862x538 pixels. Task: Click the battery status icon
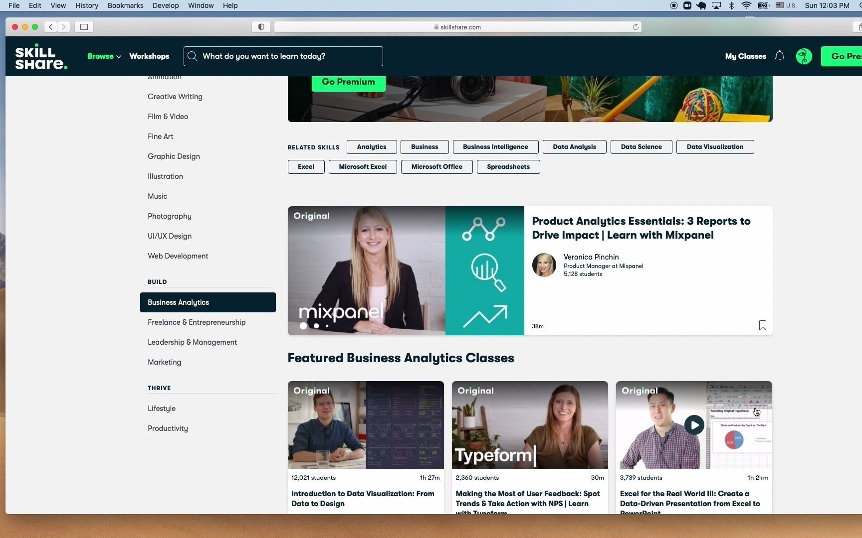763,5
